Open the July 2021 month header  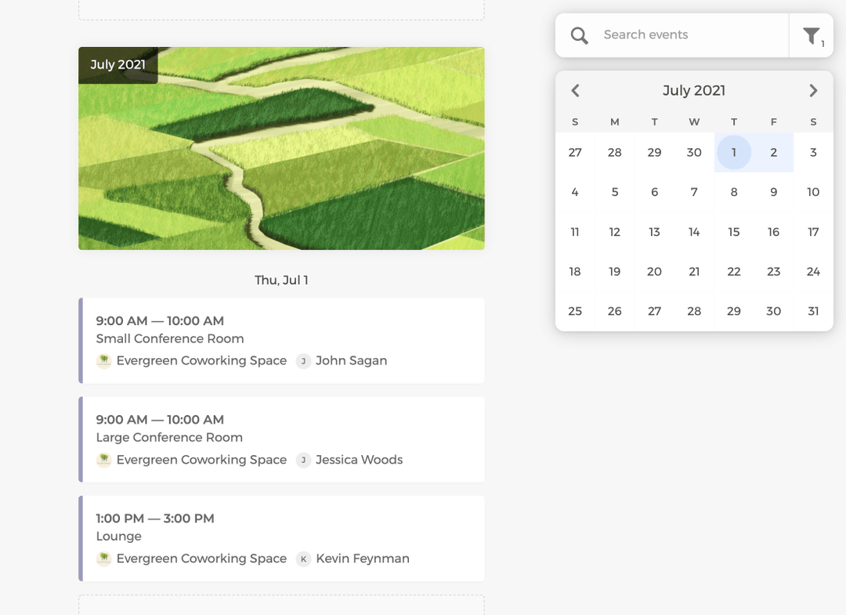click(x=694, y=90)
